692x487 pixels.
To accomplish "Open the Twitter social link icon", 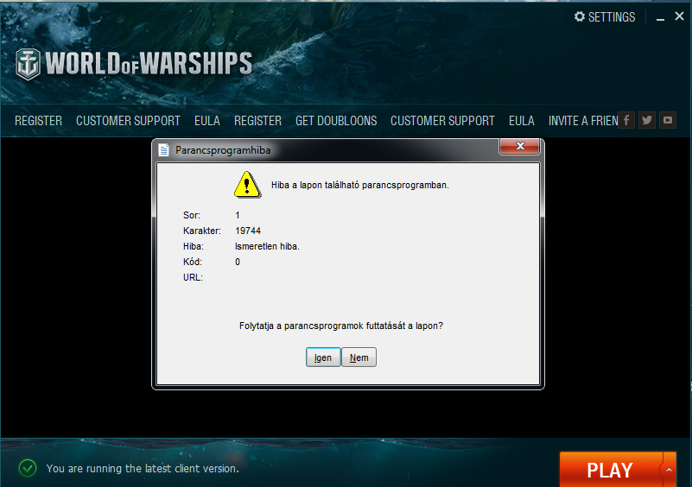I will [x=647, y=120].
